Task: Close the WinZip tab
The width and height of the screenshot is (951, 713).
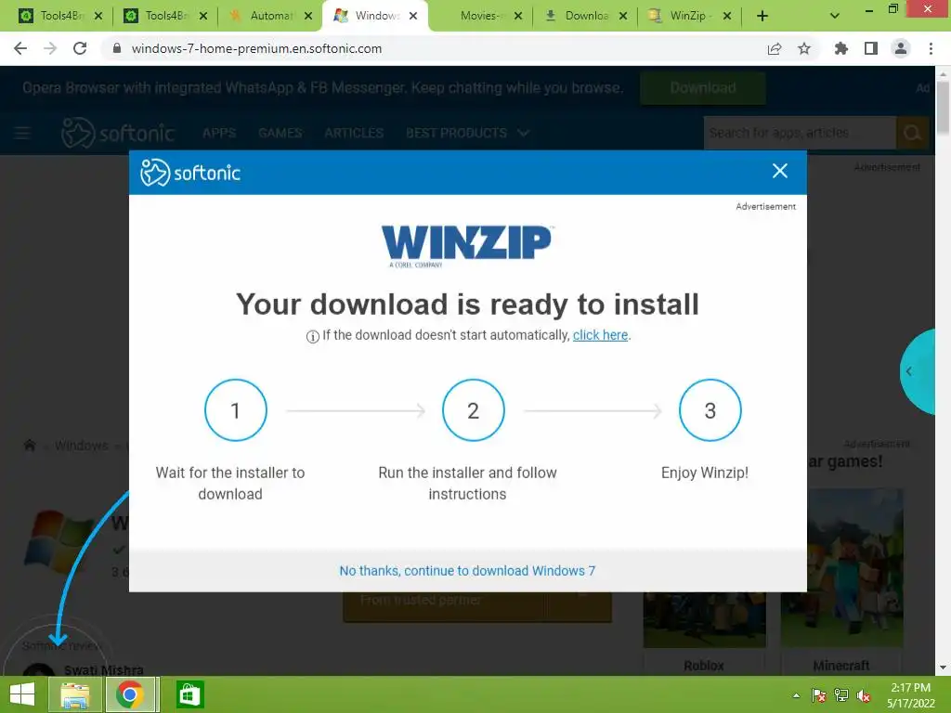Action: click(x=727, y=16)
